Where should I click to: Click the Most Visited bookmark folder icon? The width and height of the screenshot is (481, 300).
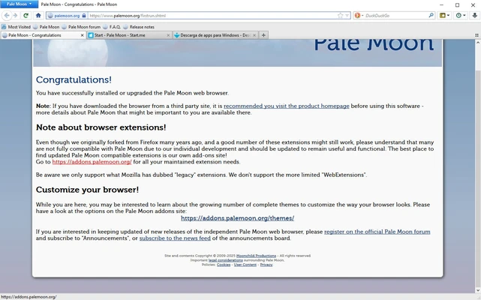[4, 27]
